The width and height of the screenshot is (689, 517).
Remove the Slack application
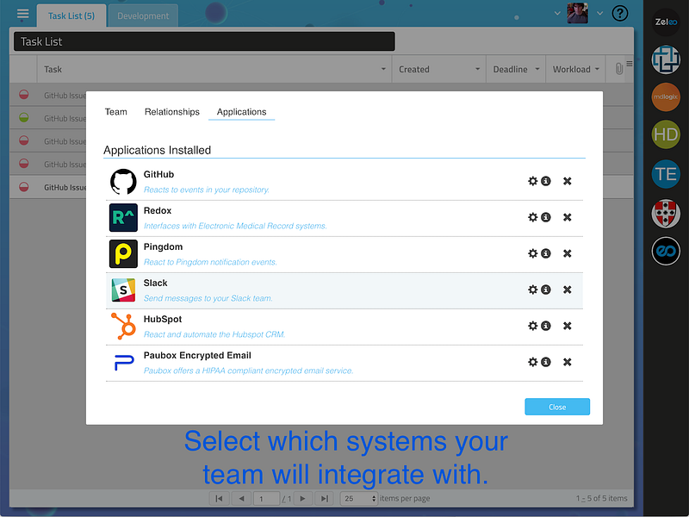tap(568, 290)
